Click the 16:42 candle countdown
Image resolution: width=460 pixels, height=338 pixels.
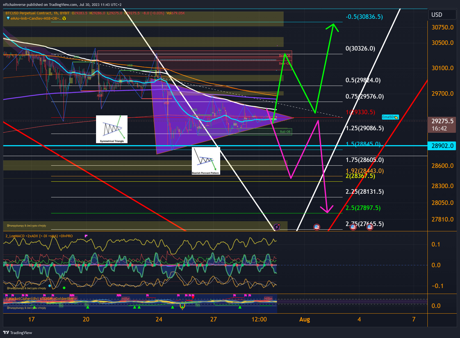click(x=439, y=129)
